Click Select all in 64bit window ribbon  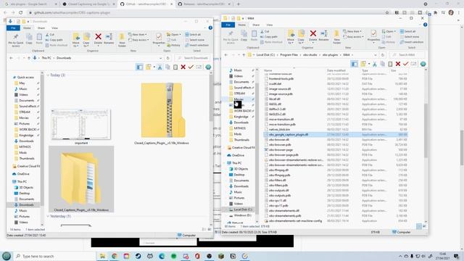(407, 31)
